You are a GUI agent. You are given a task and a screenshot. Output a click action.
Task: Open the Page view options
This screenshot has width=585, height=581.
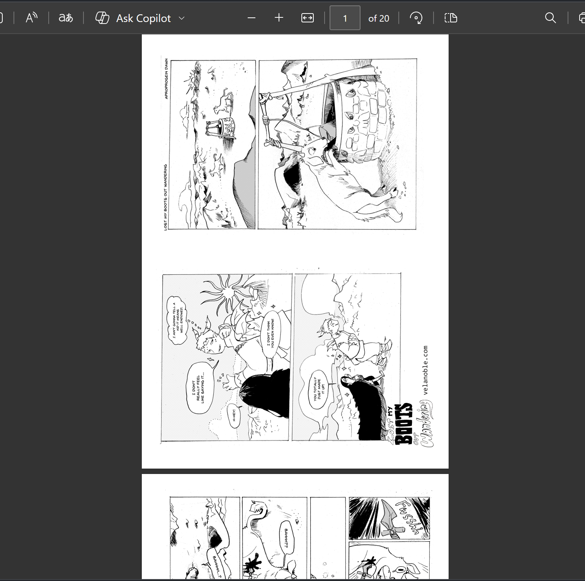coord(451,18)
